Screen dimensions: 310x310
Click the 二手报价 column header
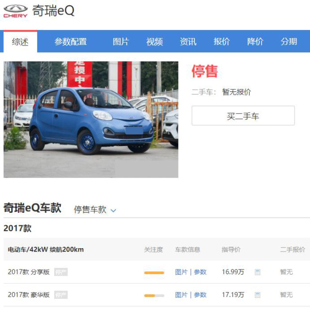tap(293, 250)
